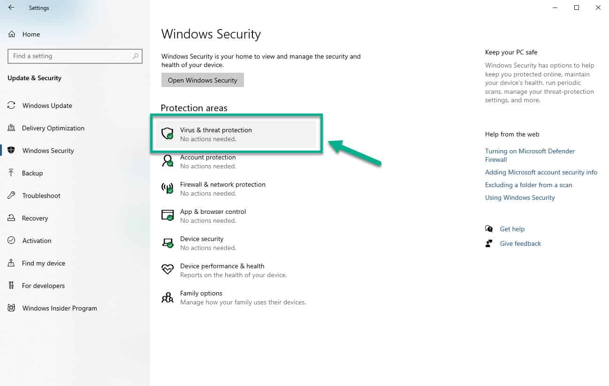Click the Get help link
Image resolution: width=609 pixels, height=386 pixels.
(512, 229)
